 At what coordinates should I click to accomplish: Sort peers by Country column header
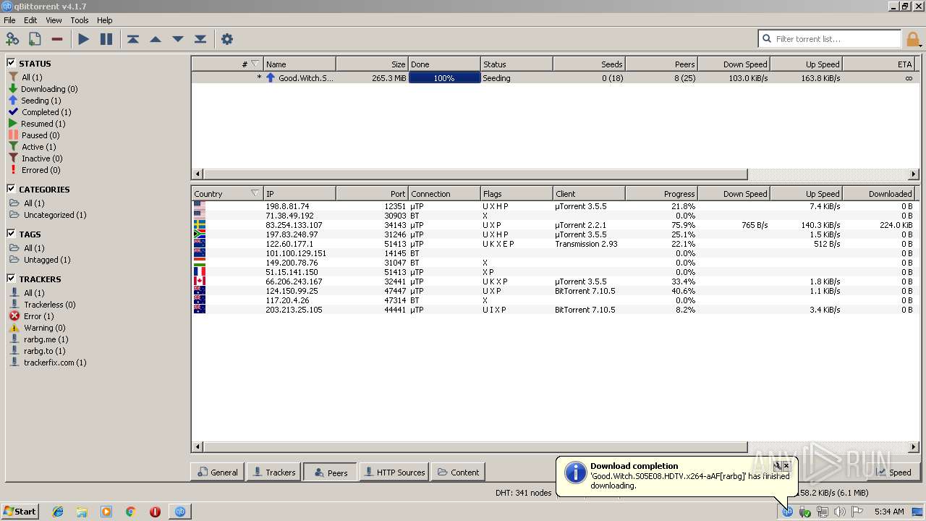coord(227,193)
